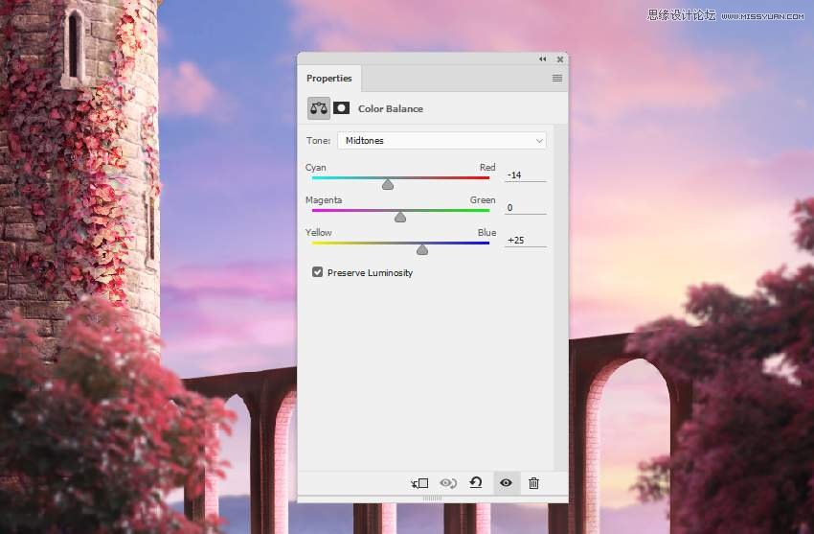Click the Cyan-Red slider handle

coord(388,184)
